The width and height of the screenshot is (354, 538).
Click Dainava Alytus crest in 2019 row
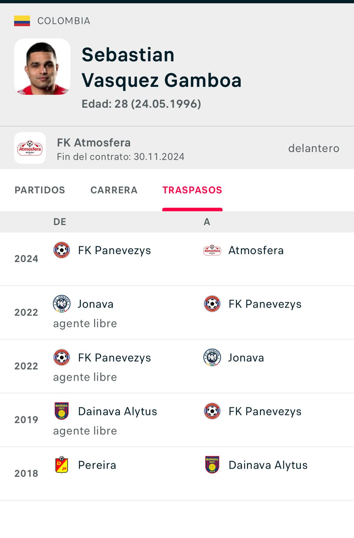pos(62,411)
